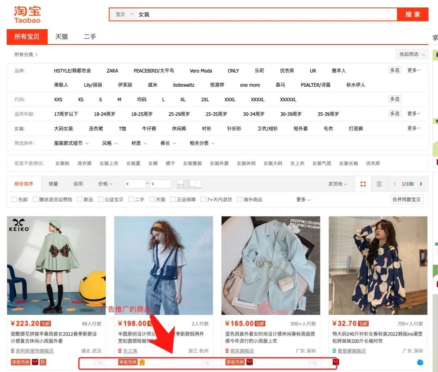Open the blue goose-print shirt thumbnail
Screen dimensions: 438x372
pyautogui.click(x=378, y=265)
